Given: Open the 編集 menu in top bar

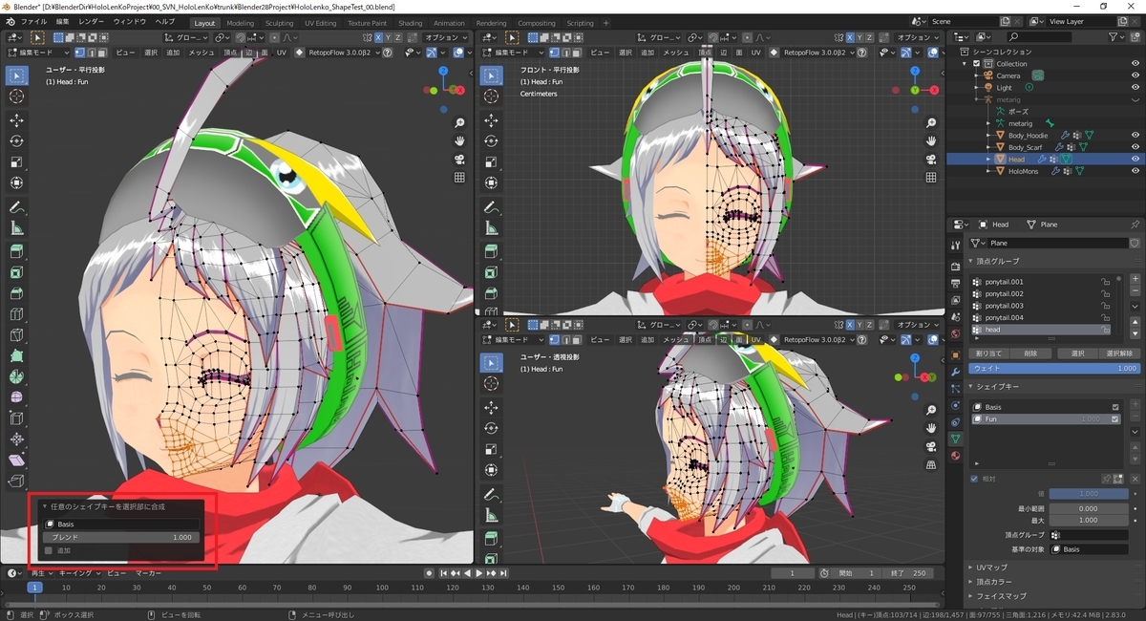Looking at the screenshot, I should (62, 21).
